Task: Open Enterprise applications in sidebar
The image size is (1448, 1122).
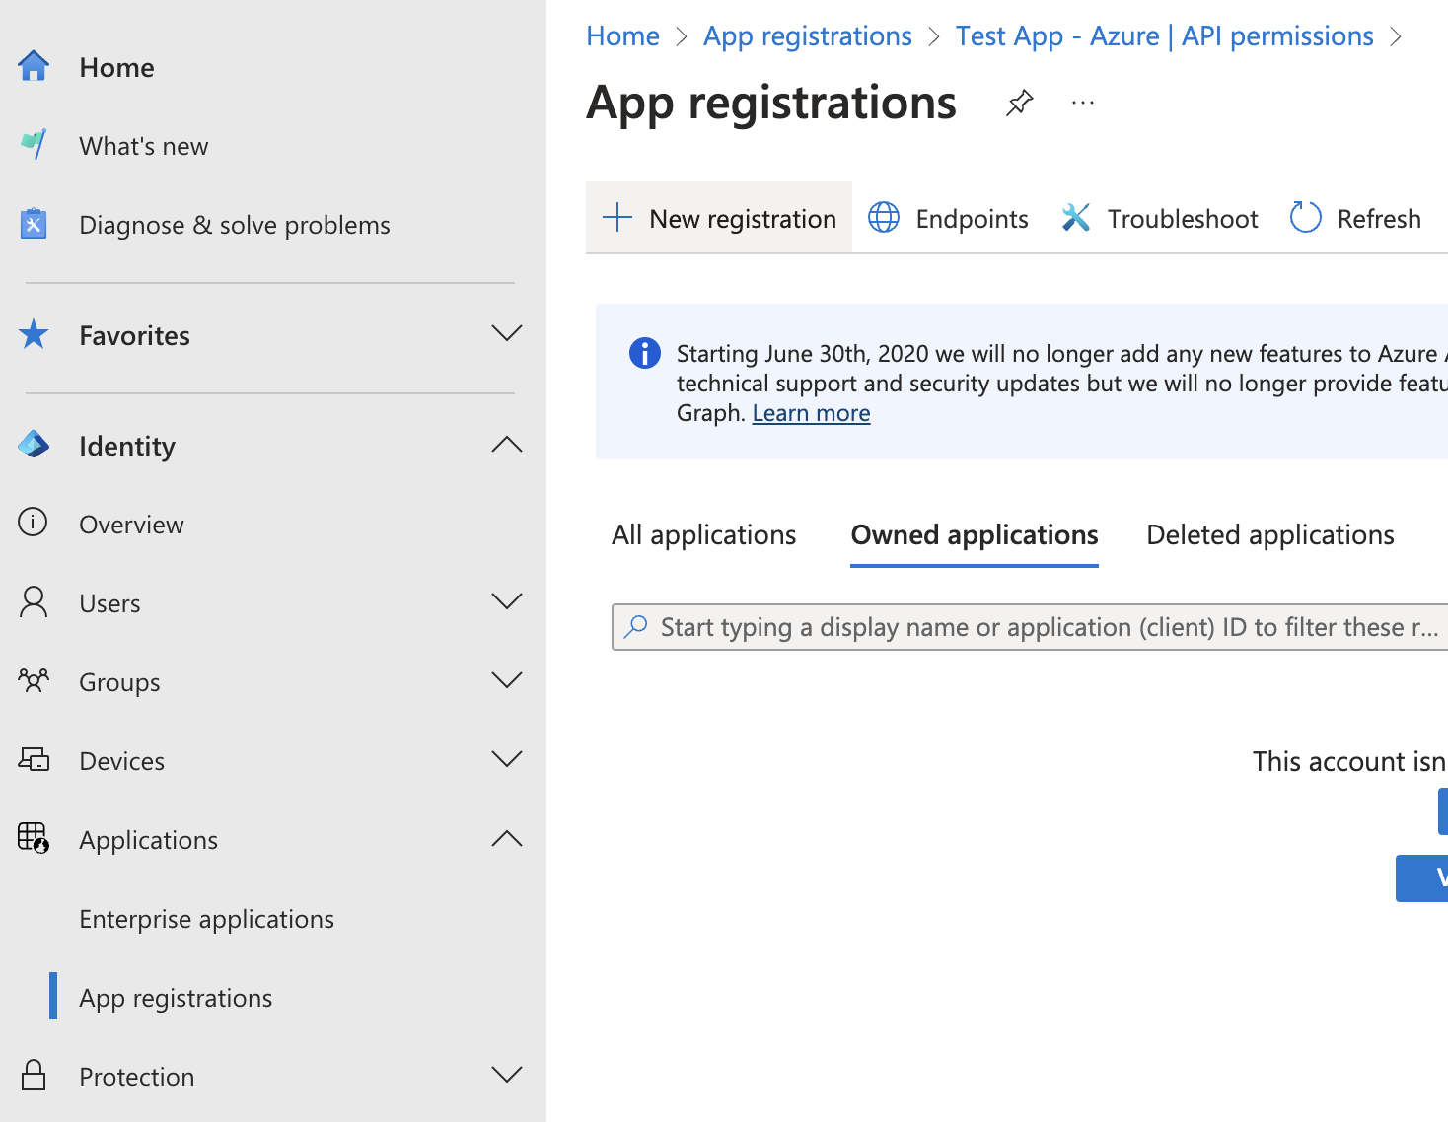Action: (x=206, y=919)
